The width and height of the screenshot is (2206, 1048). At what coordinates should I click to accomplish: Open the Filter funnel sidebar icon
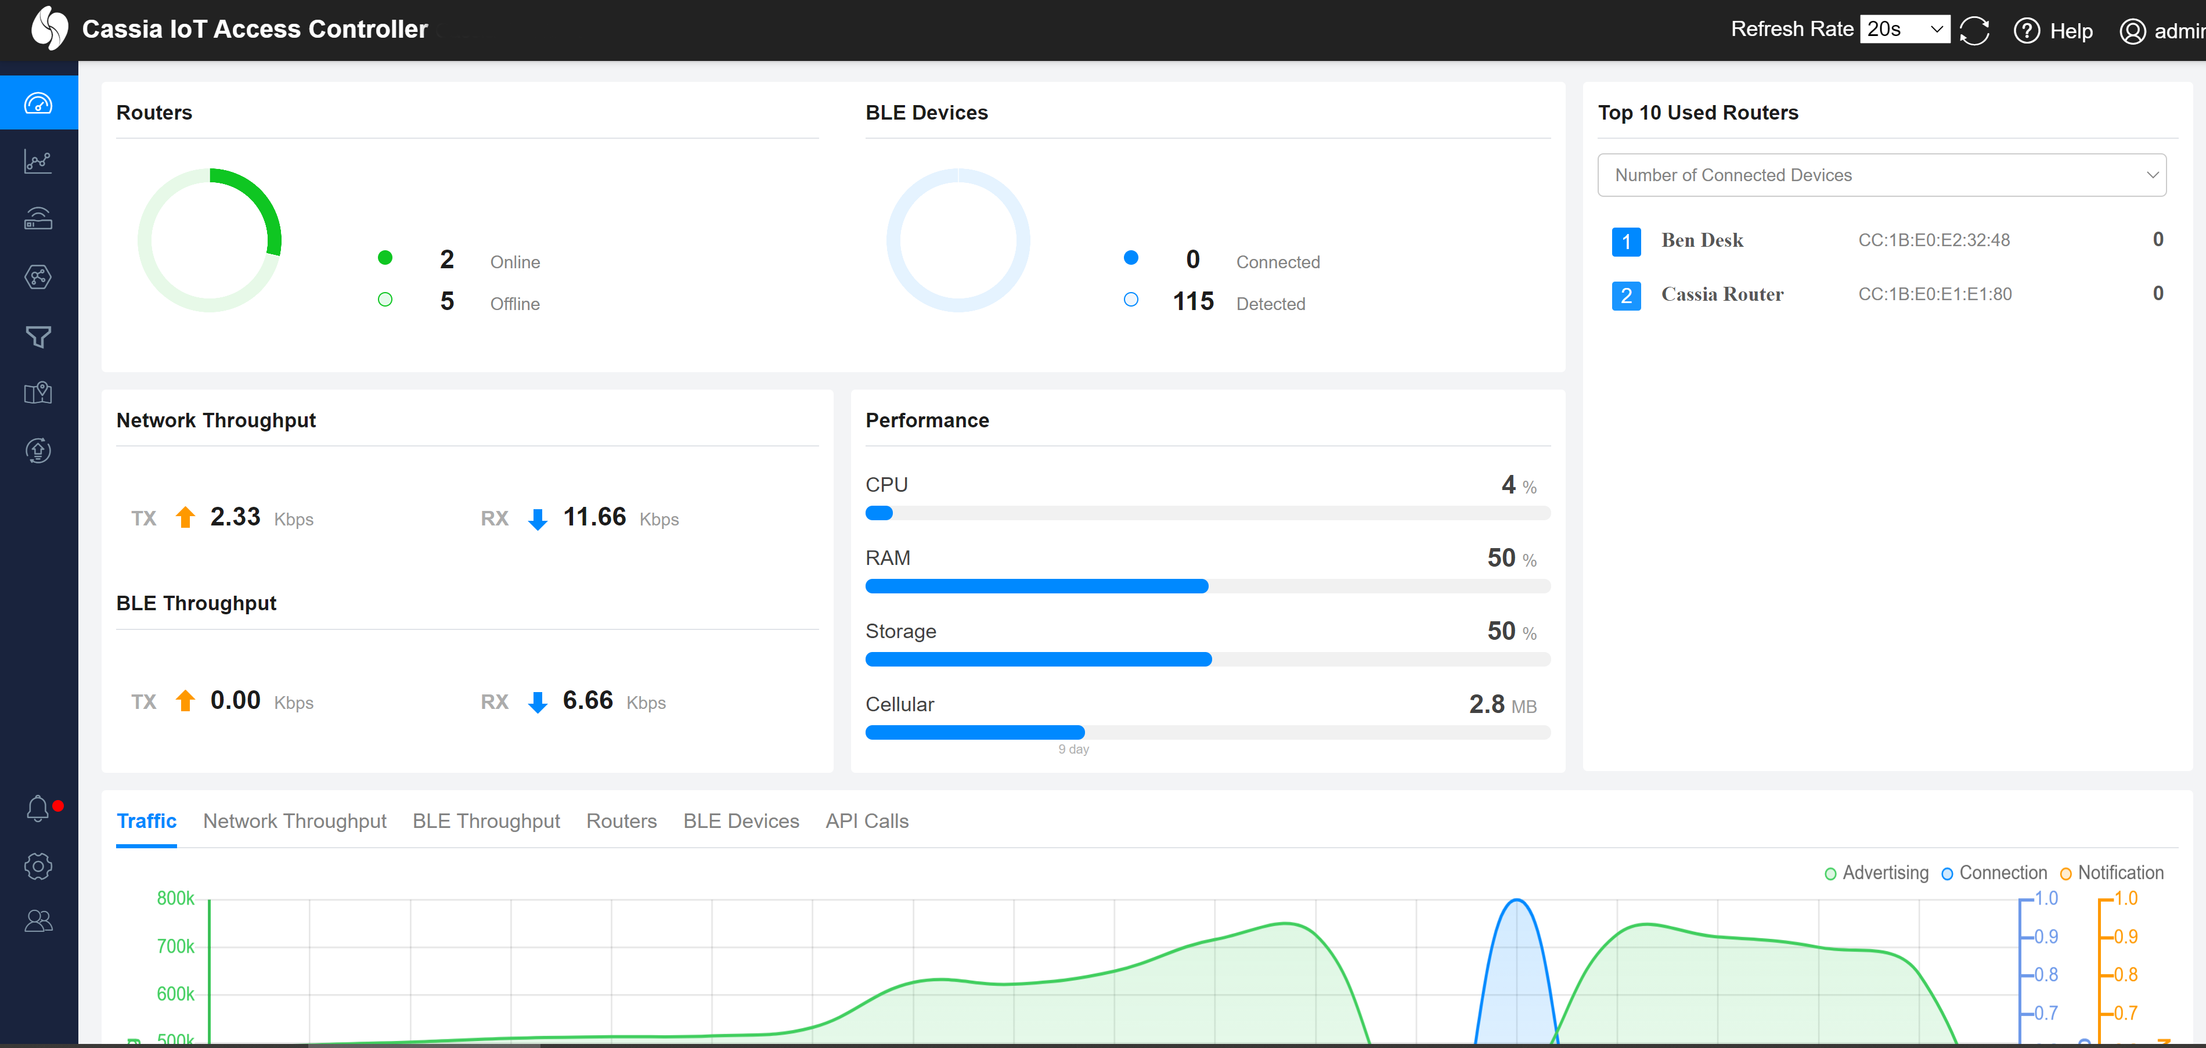(38, 336)
